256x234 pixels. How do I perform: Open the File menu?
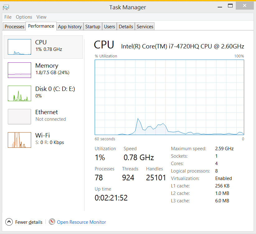pos(8,17)
